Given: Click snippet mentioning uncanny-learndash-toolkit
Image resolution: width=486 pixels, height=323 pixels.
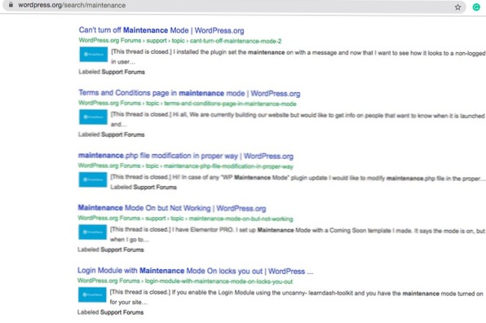Looking at the screenshot, I should tap(296, 297).
